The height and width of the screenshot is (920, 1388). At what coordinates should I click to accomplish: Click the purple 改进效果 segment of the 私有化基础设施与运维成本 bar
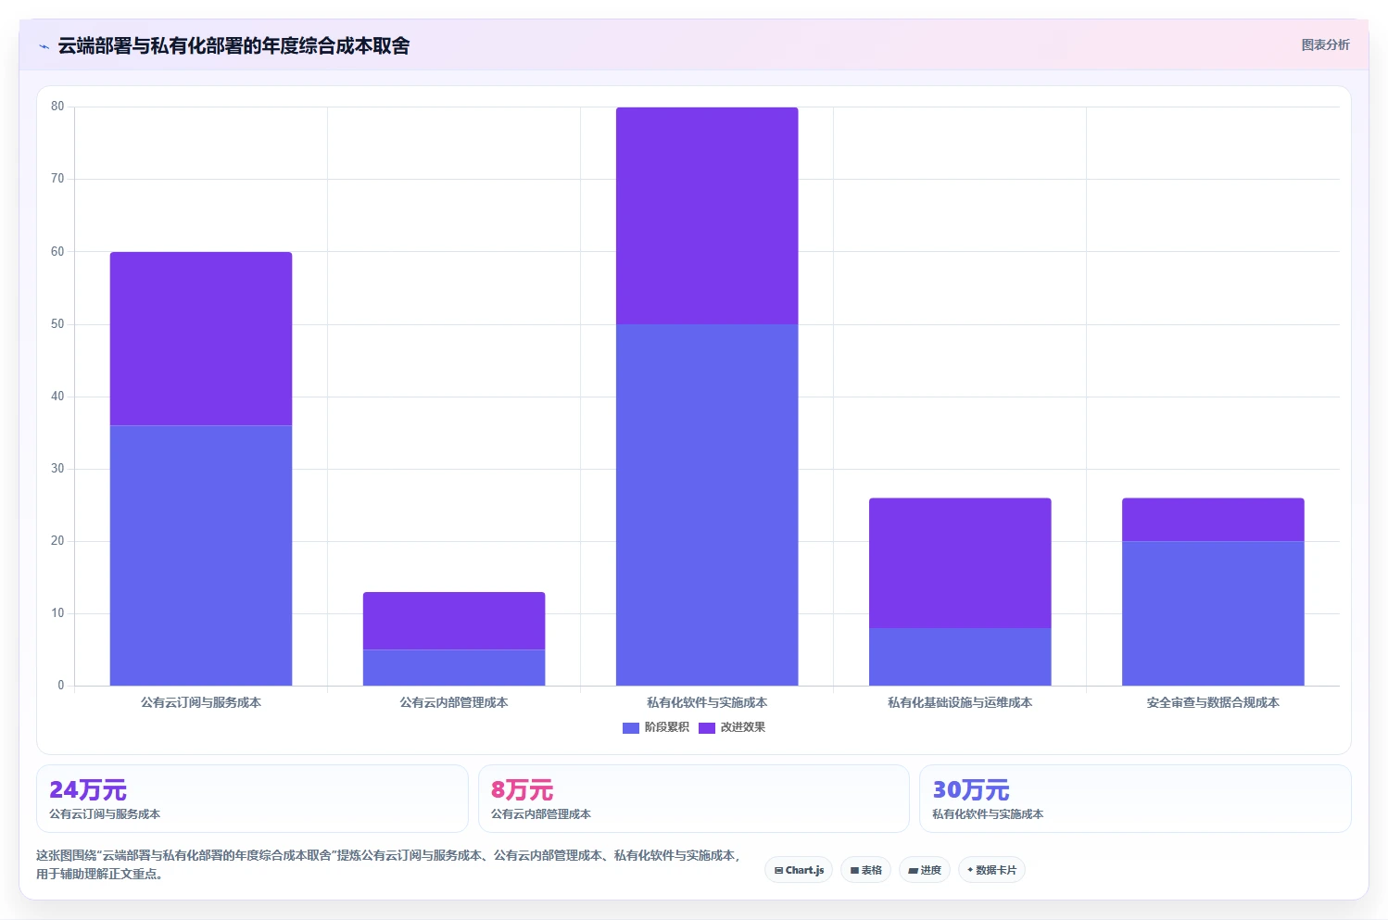pos(960,563)
